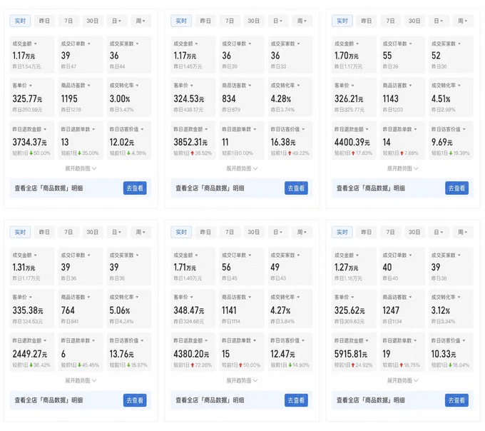The height and width of the screenshot is (431, 485).
Task: Open dropdown arrow on 昨日退款金额 card showing 2449.27元
Action: [45, 340]
